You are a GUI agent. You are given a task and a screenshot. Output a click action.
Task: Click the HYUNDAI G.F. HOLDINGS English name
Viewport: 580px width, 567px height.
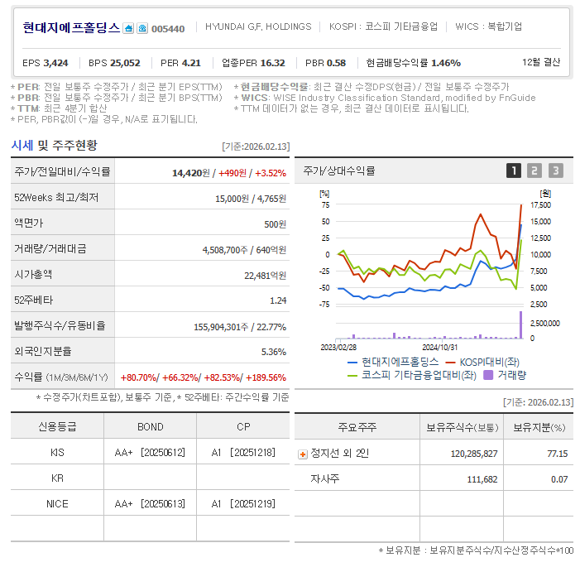tap(258, 27)
